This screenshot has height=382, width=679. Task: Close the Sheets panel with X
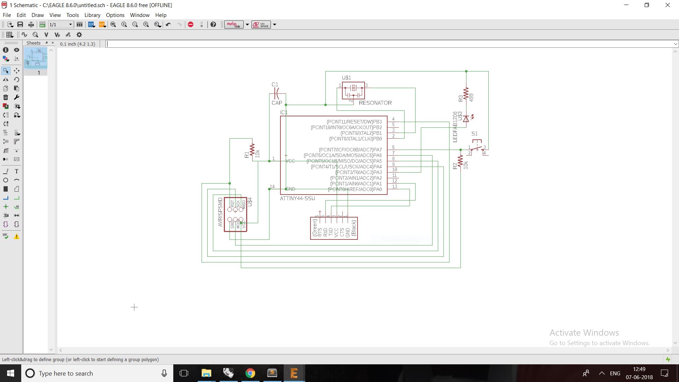53,43
